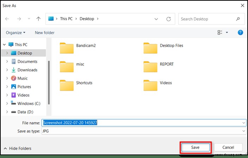This screenshot has height=158, width=248.
Task: Click the Cancel button
Action: click(228, 147)
